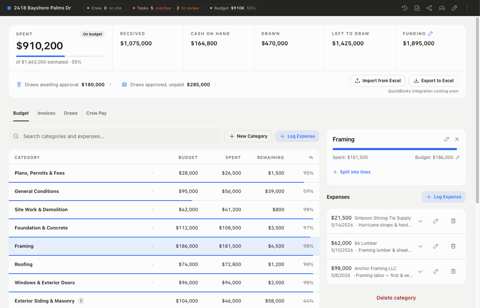This screenshot has width=480, height=308.
Task: Expand Plans, Permits & Fees row chevron
Action: [x=152, y=173]
